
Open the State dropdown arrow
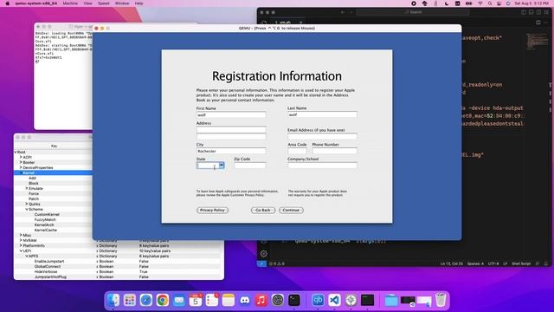222,166
